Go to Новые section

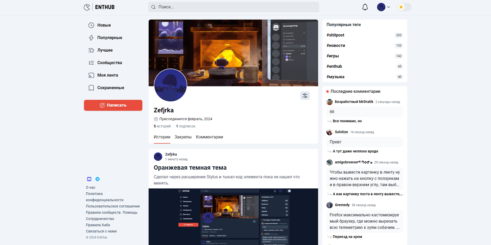point(104,25)
